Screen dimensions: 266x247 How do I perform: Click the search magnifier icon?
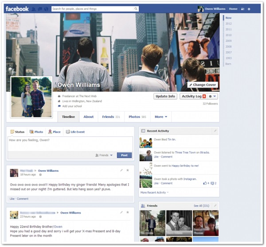click(136, 9)
